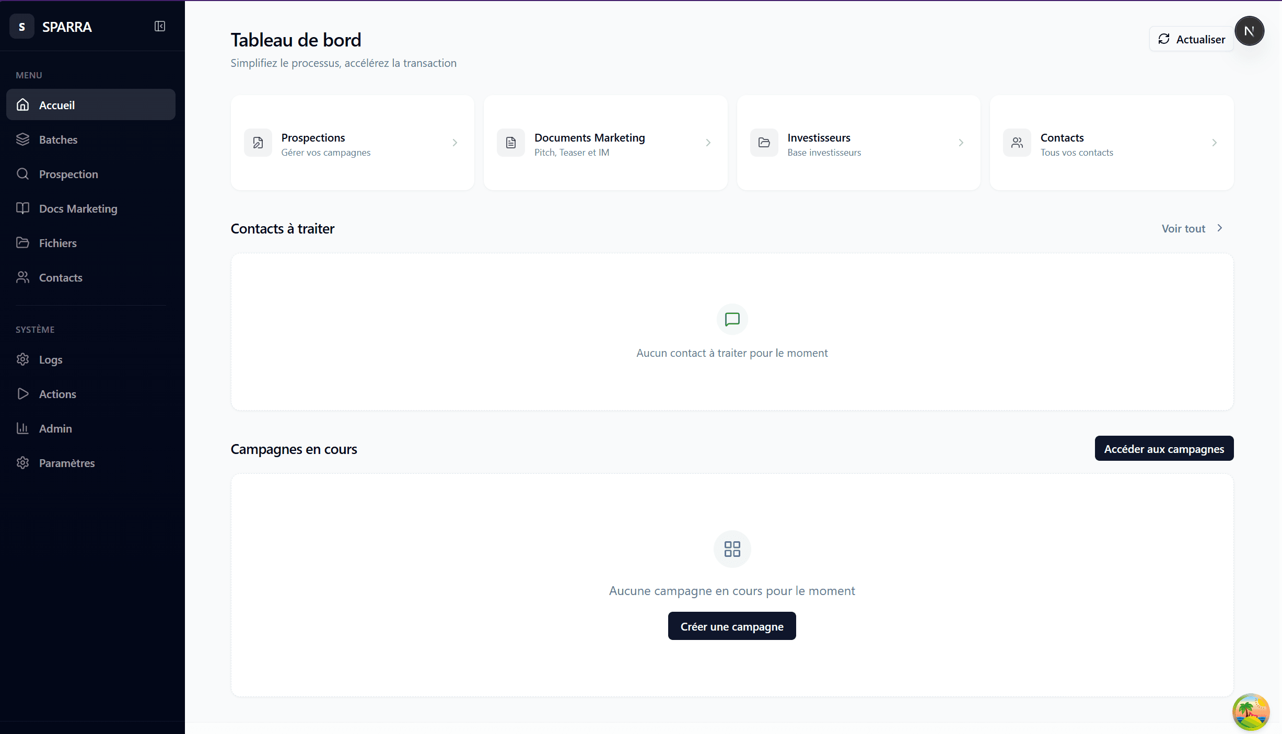Open Docs Marketing book icon
The height and width of the screenshot is (734, 1282).
click(22, 208)
